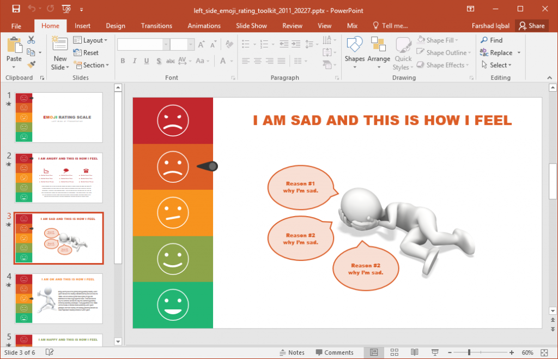Toggle Bold formatting
Image resolution: width=558 pixels, height=359 pixels.
pyautogui.click(x=123, y=61)
